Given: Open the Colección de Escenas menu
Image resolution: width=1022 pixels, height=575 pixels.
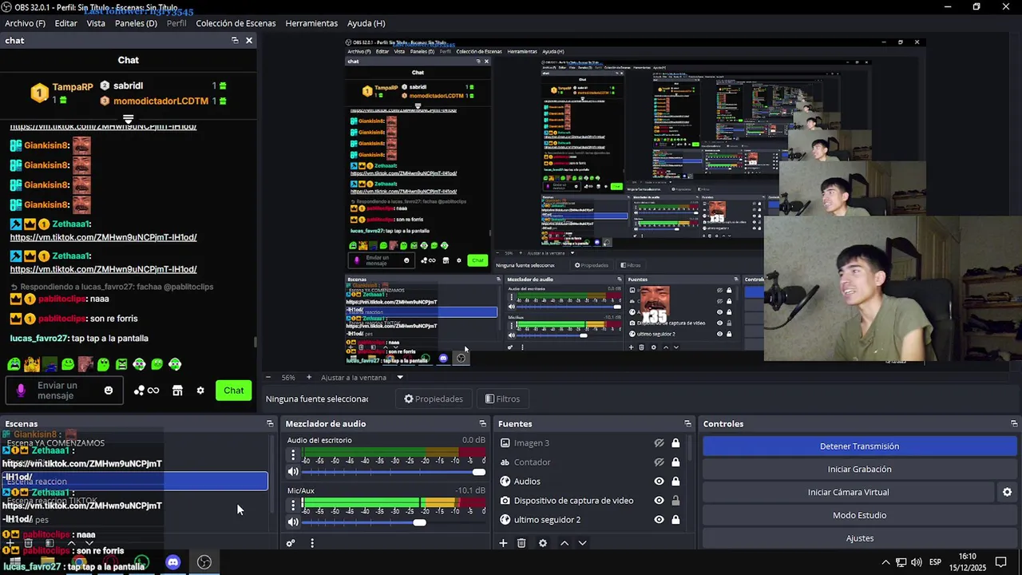Looking at the screenshot, I should tap(236, 23).
